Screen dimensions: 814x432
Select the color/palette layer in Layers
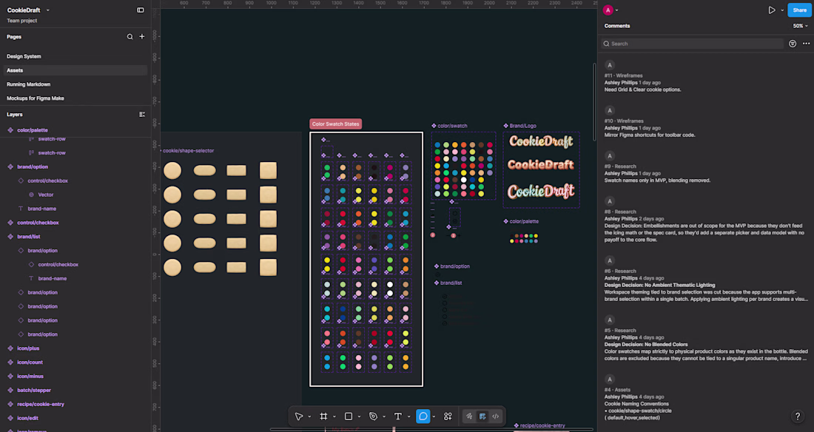(x=32, y=130)
